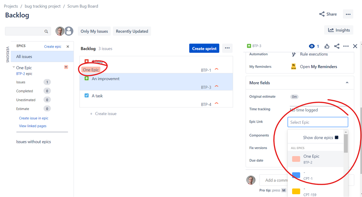Click the bug type icon on BTP-1
The height and width of the screenshot is (197, 362).
click(87, 61)
